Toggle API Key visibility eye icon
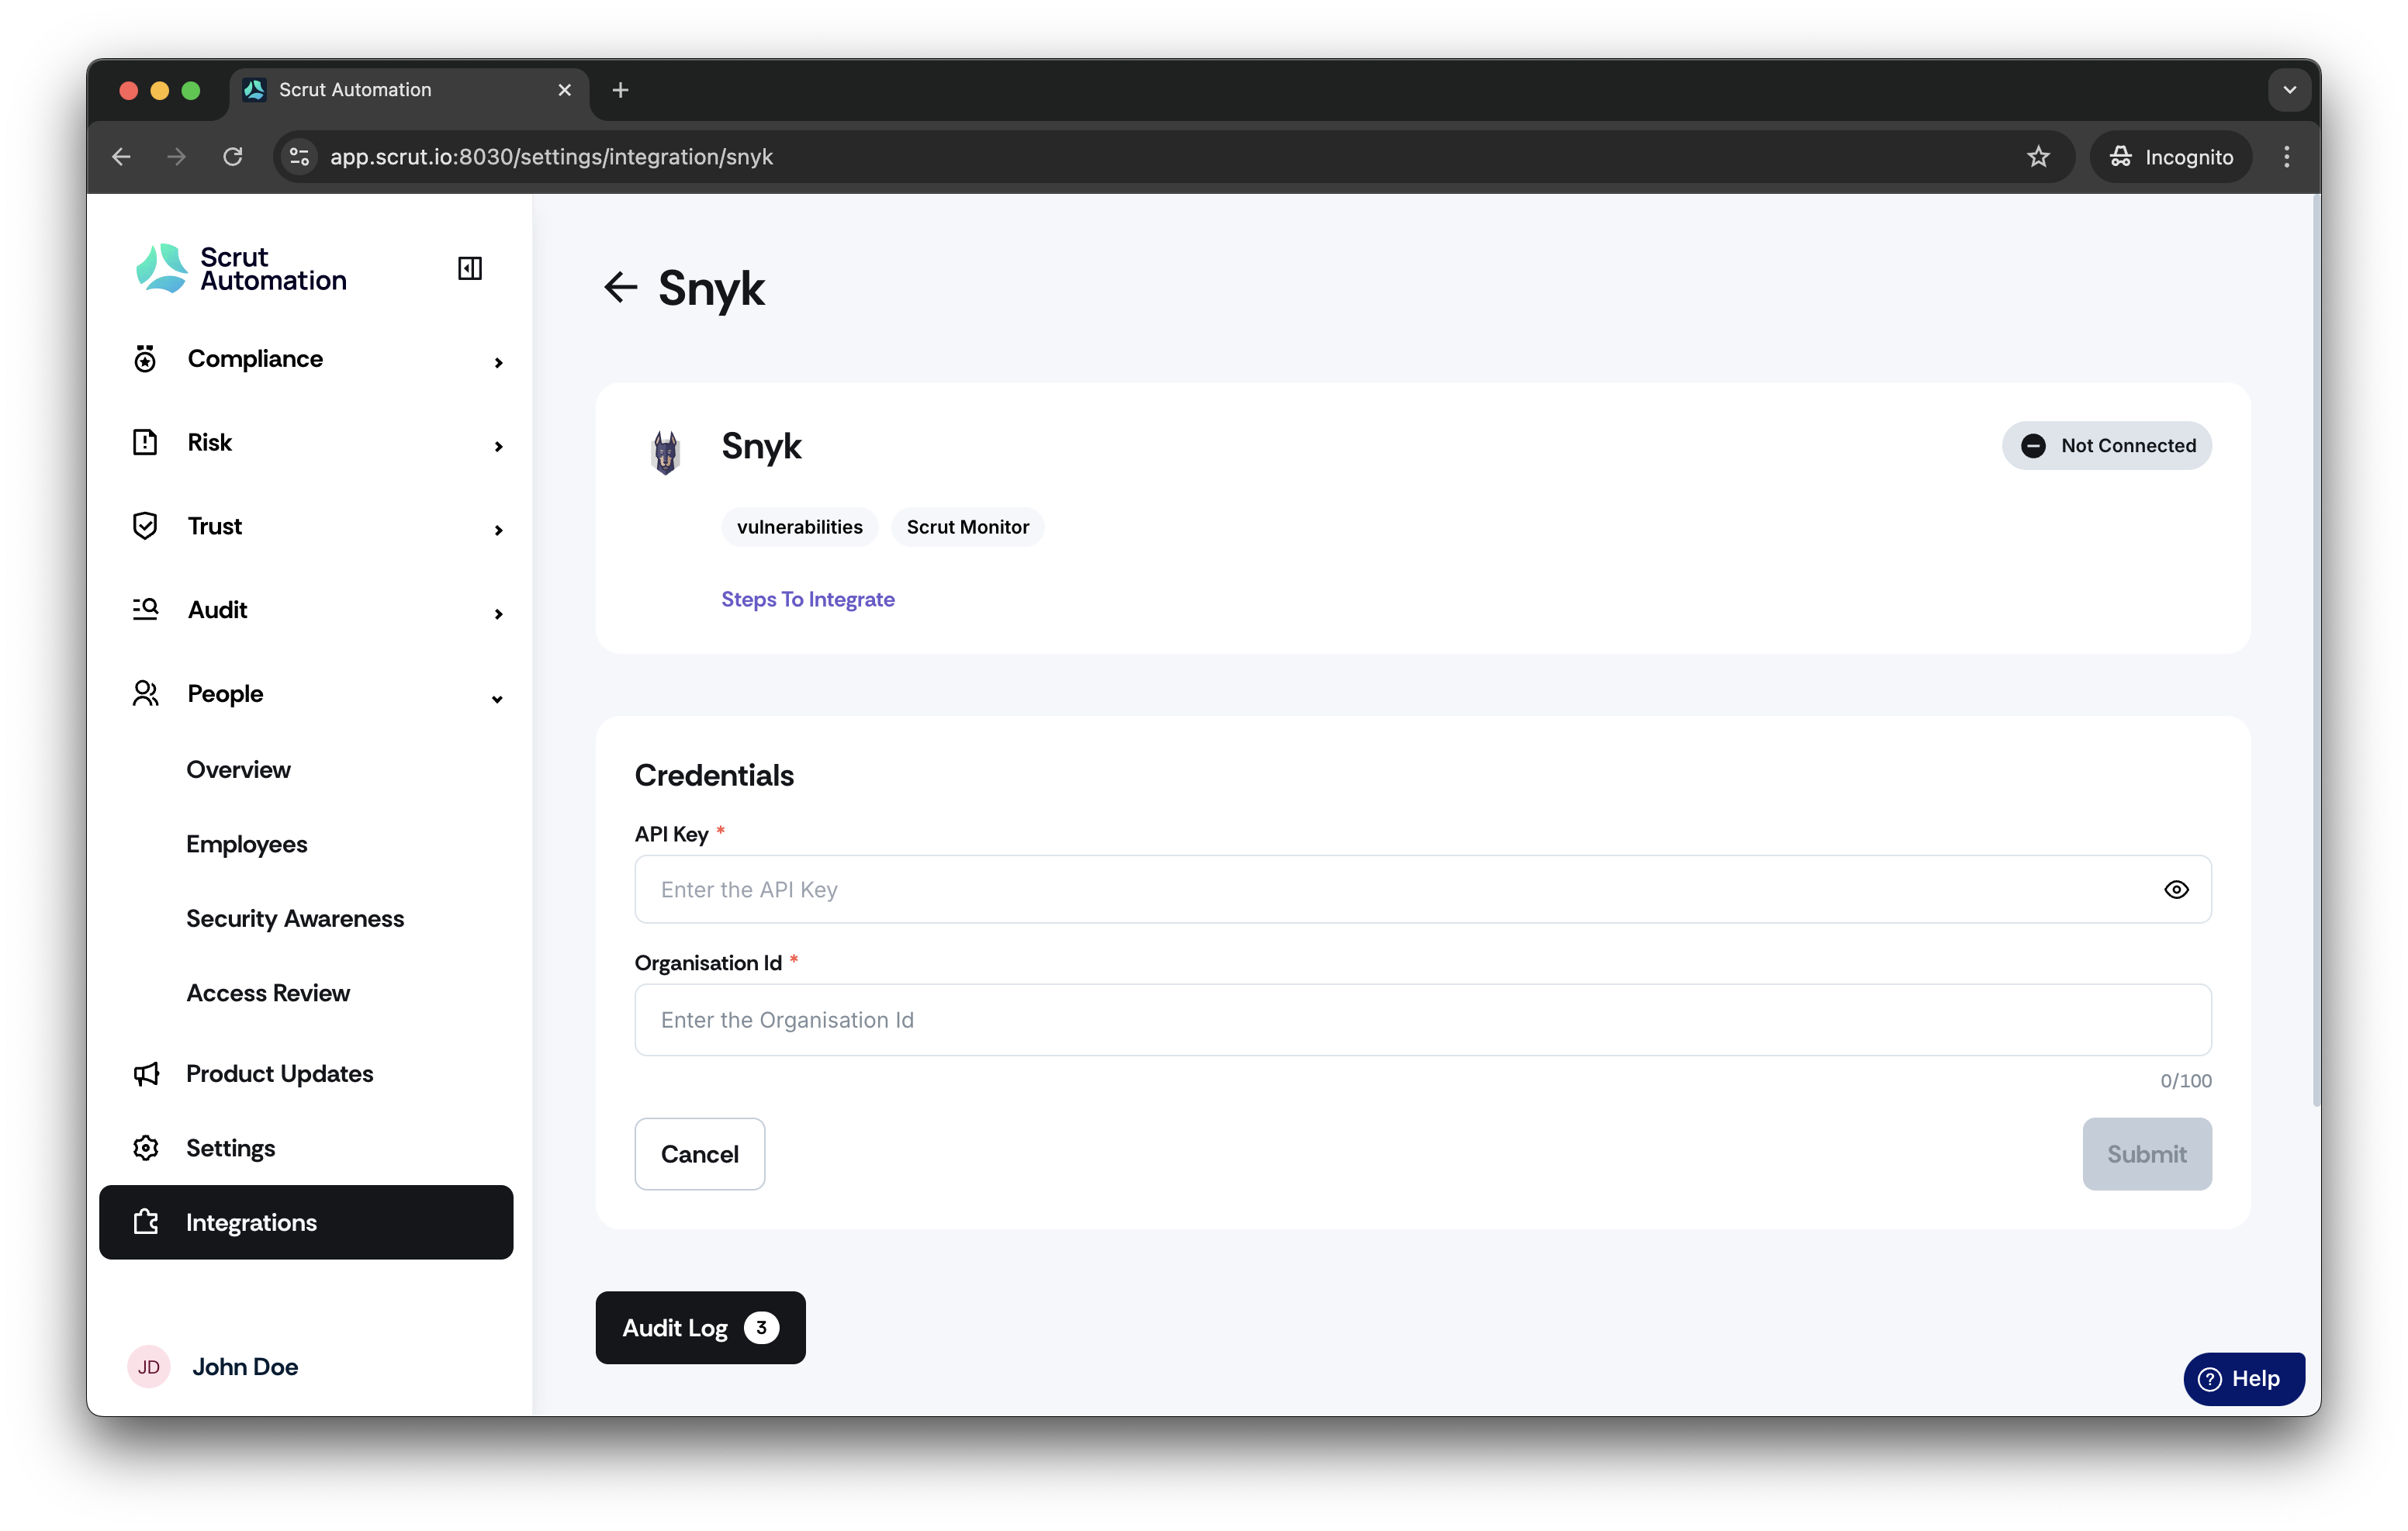 point(2175,889)
